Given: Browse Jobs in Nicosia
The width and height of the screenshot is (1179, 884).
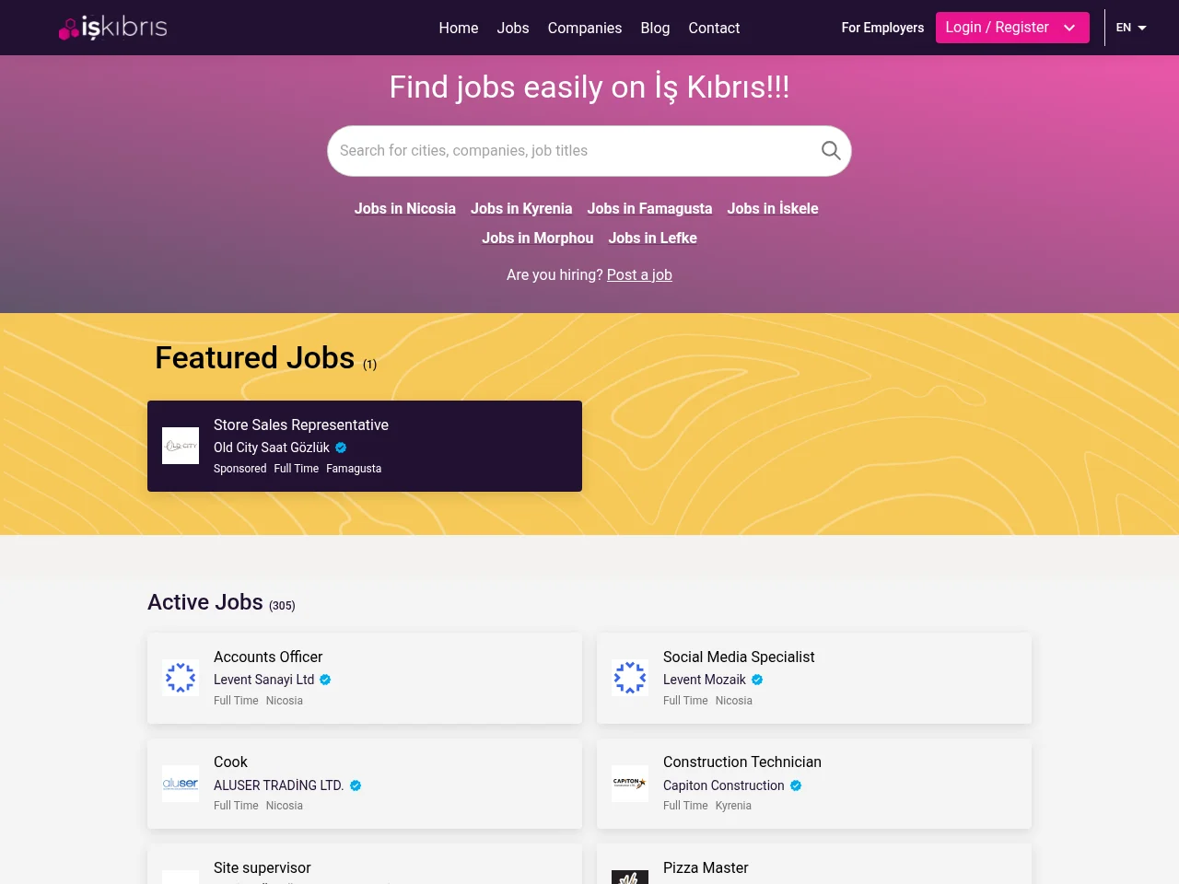Looking at the screenshot, I should point(405,208).
